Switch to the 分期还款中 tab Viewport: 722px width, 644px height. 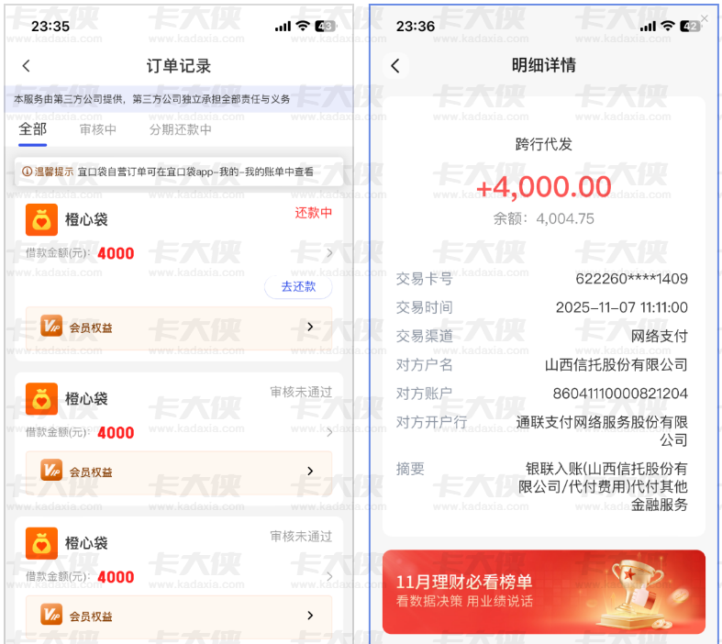(x=180, y=130)
